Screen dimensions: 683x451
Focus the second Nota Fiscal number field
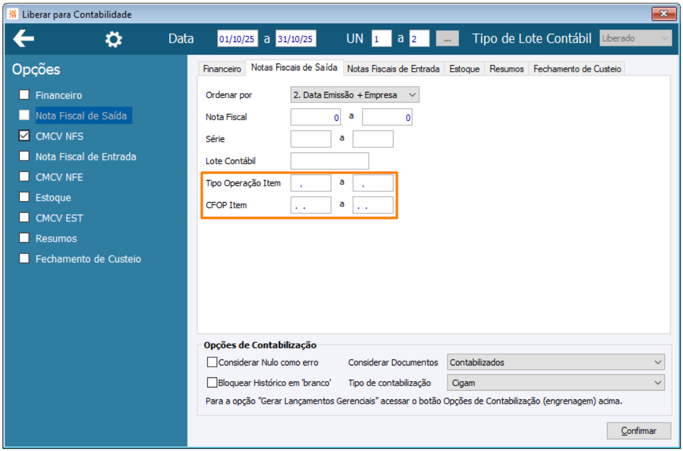pos(387,117)
